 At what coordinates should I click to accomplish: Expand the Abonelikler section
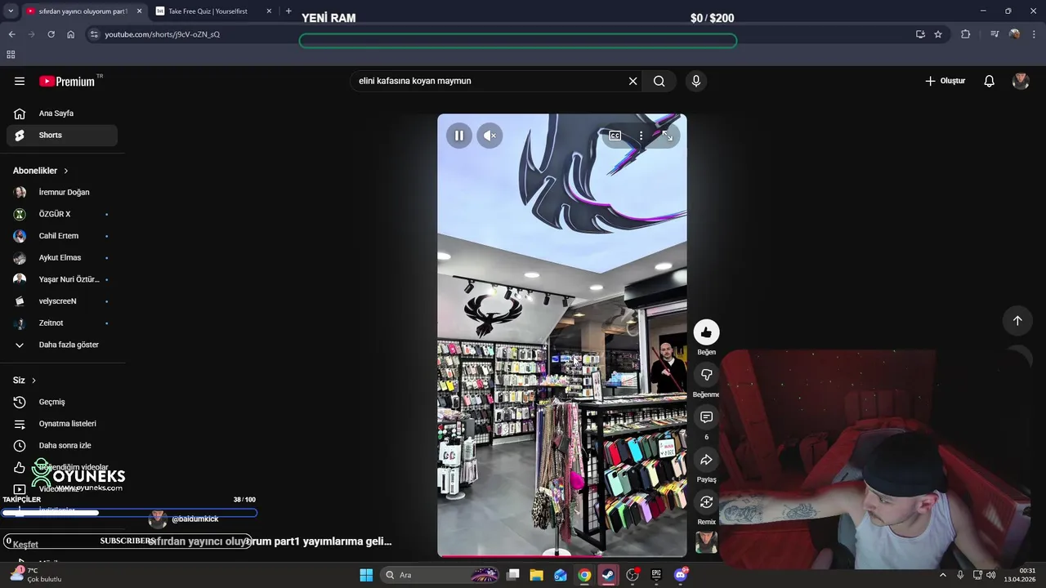click(41, 171)
